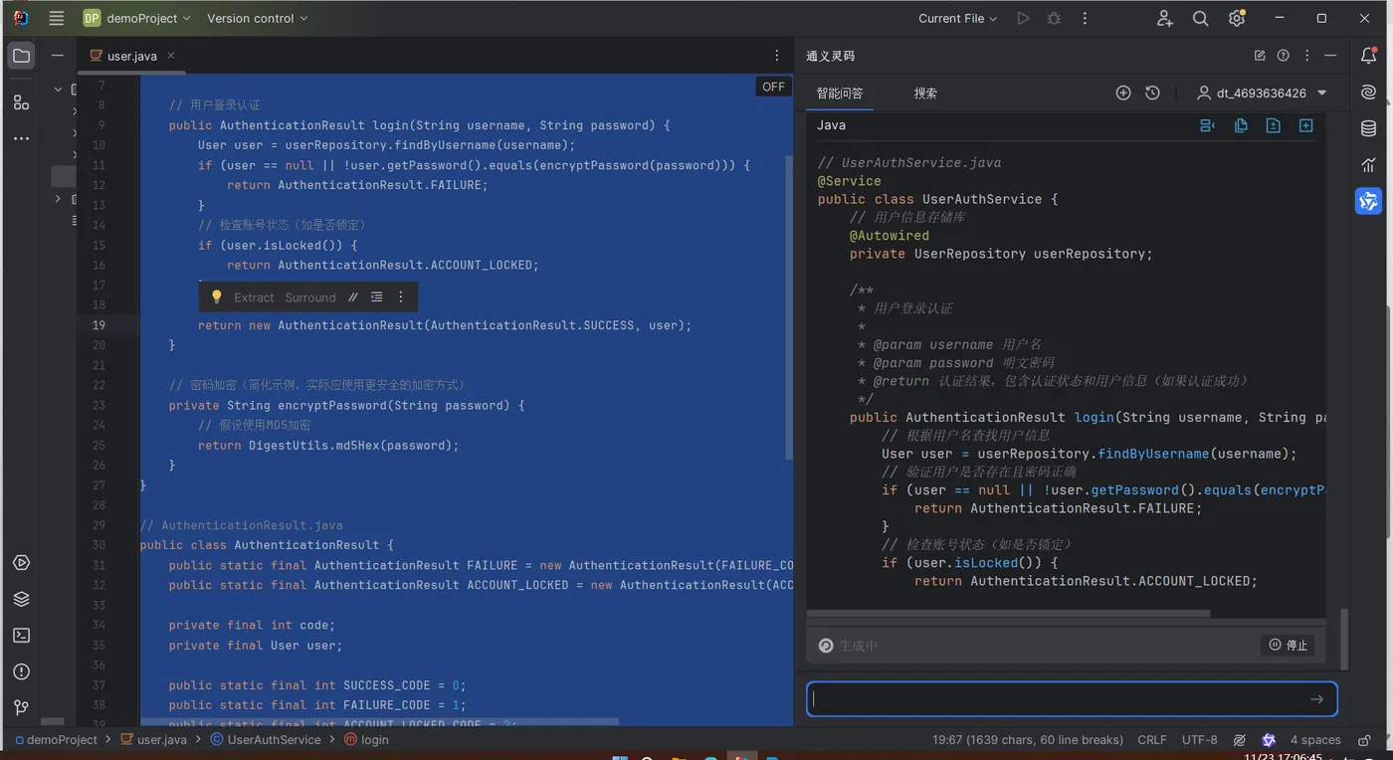This screenshot has height=760, width=1393.
Task: Open the main hamburger menu
Action: click(56, 18)
